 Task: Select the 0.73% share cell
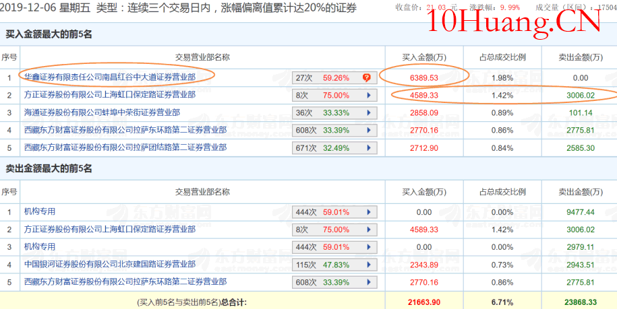[x=502, y=265]
